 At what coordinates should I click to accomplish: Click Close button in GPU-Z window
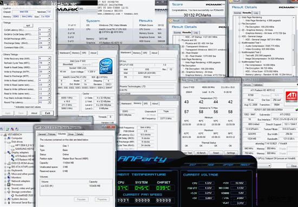[294, 166]
